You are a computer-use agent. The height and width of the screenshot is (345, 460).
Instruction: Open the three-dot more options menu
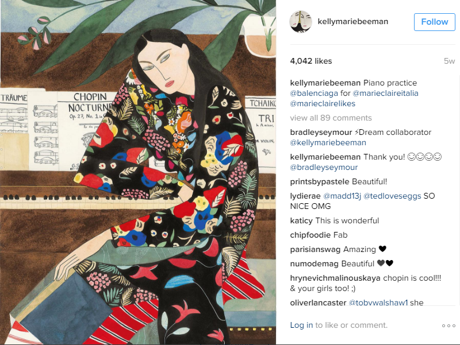point(448,325)
